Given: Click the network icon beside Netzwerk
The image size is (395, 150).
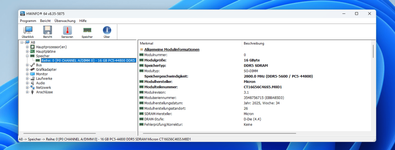Looking at the screenshot, I should (x=32, y=88).
